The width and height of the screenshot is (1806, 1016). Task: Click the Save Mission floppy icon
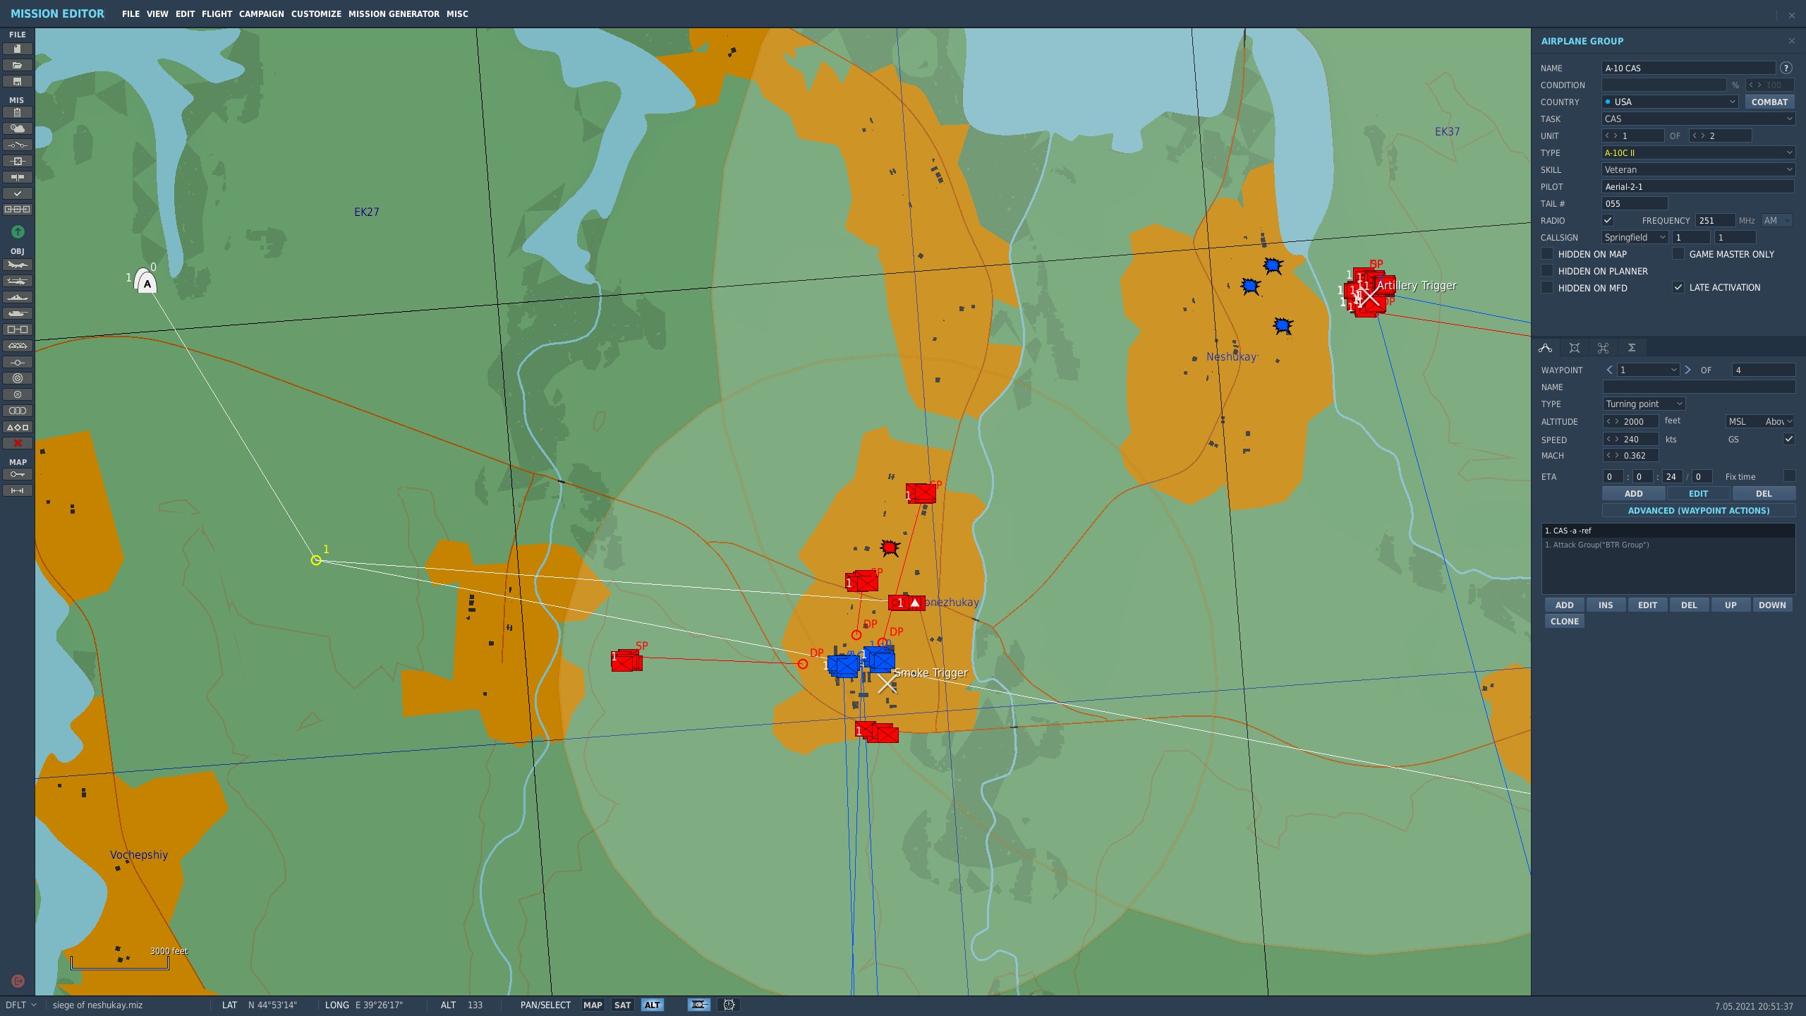[18, 81]
